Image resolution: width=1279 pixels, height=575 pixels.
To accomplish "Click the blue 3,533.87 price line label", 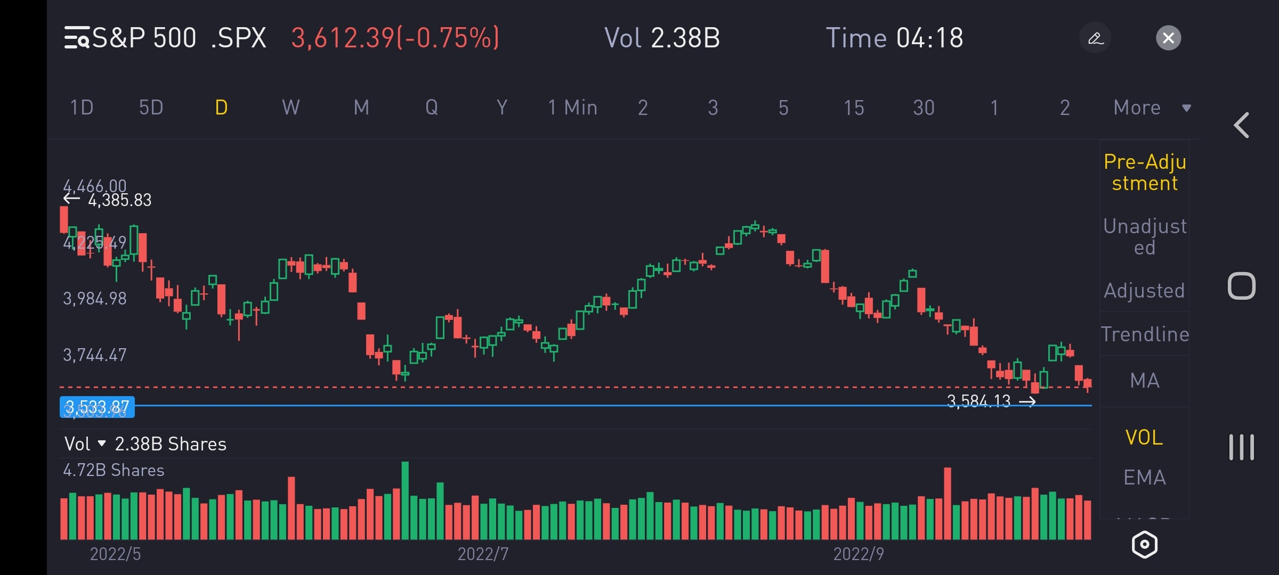I will [97, 407].
